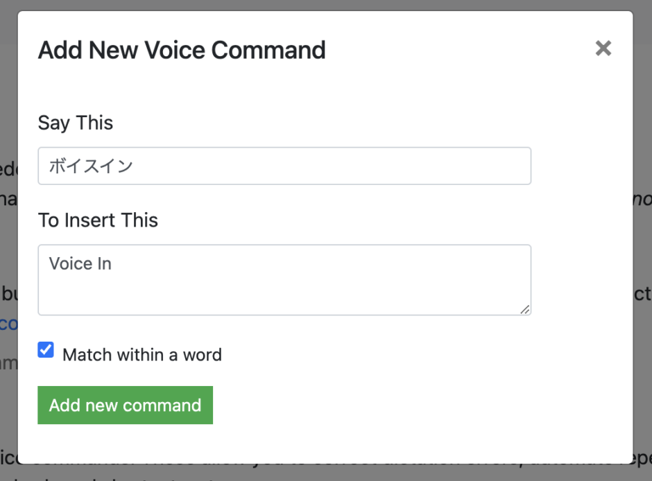Click the X in the top-right corner

pos(603,49)
